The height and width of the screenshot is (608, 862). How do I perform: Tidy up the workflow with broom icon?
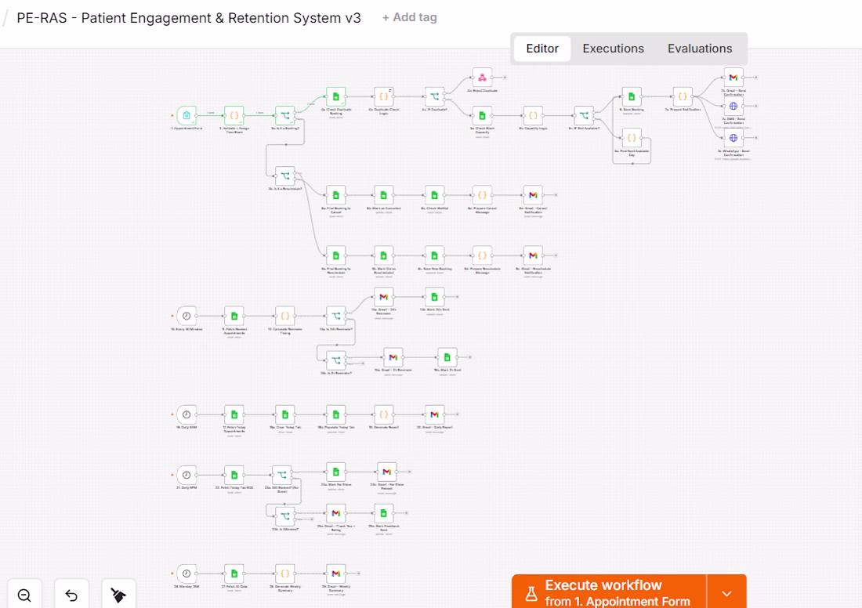(x=118, y=595)
